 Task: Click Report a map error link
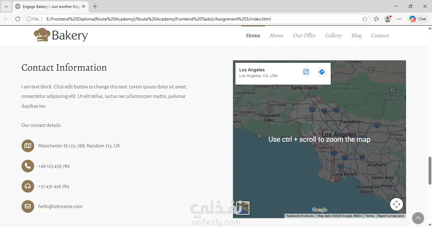click(x=391, y=216)
